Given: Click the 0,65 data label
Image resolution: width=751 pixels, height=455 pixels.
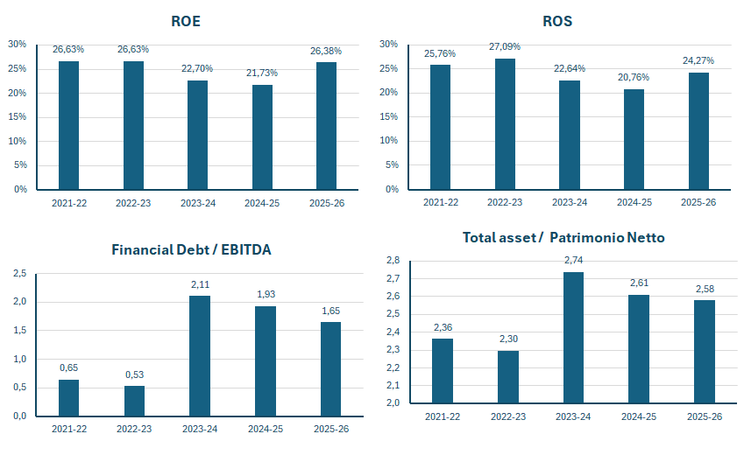Looking at the screenshot, I should click(x=68, y=367).
